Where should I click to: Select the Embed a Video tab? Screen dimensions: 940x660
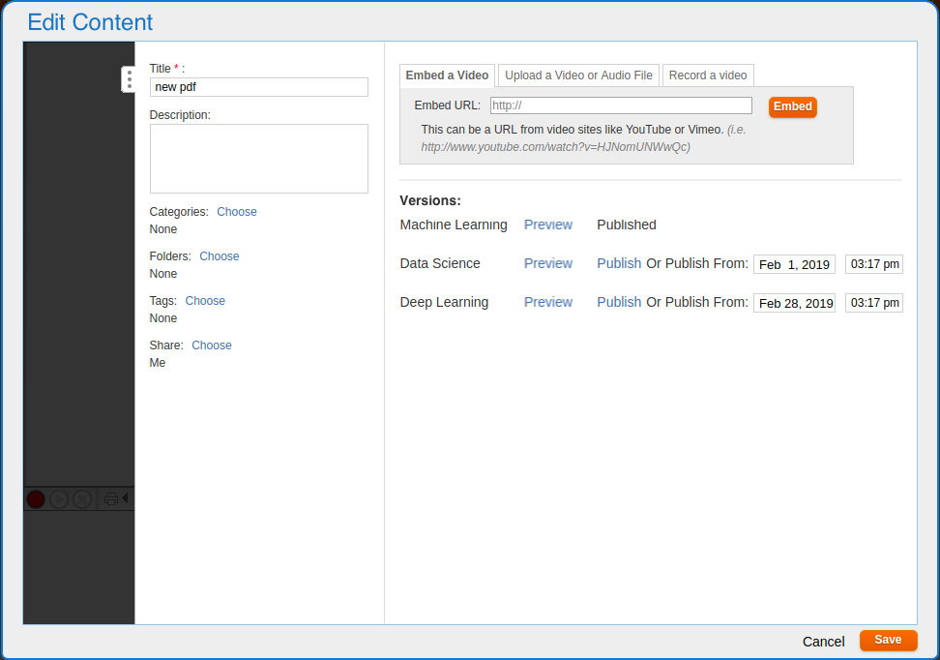coord(447,75)
